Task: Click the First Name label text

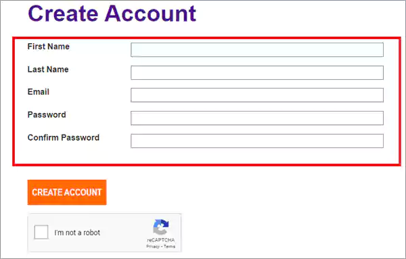Action: coord(49,47)
